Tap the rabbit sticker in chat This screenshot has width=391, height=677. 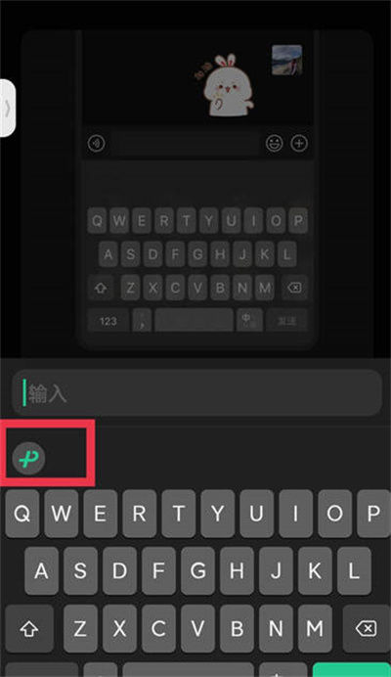coord(225,85)
